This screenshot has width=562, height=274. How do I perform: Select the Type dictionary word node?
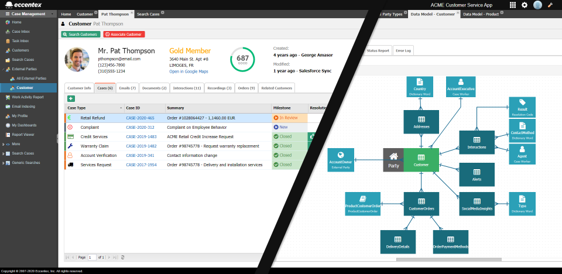(x=522, y=204)
